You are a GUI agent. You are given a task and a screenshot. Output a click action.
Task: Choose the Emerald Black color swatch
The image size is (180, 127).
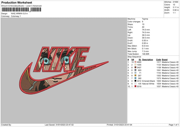tap(135, 81)
